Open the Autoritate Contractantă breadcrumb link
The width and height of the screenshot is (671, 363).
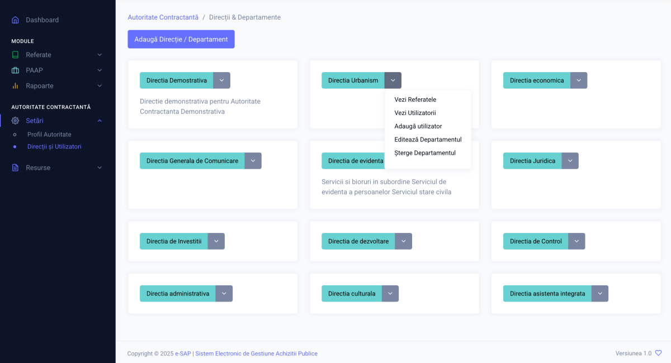pyautogui.click(x=163, y=17)
